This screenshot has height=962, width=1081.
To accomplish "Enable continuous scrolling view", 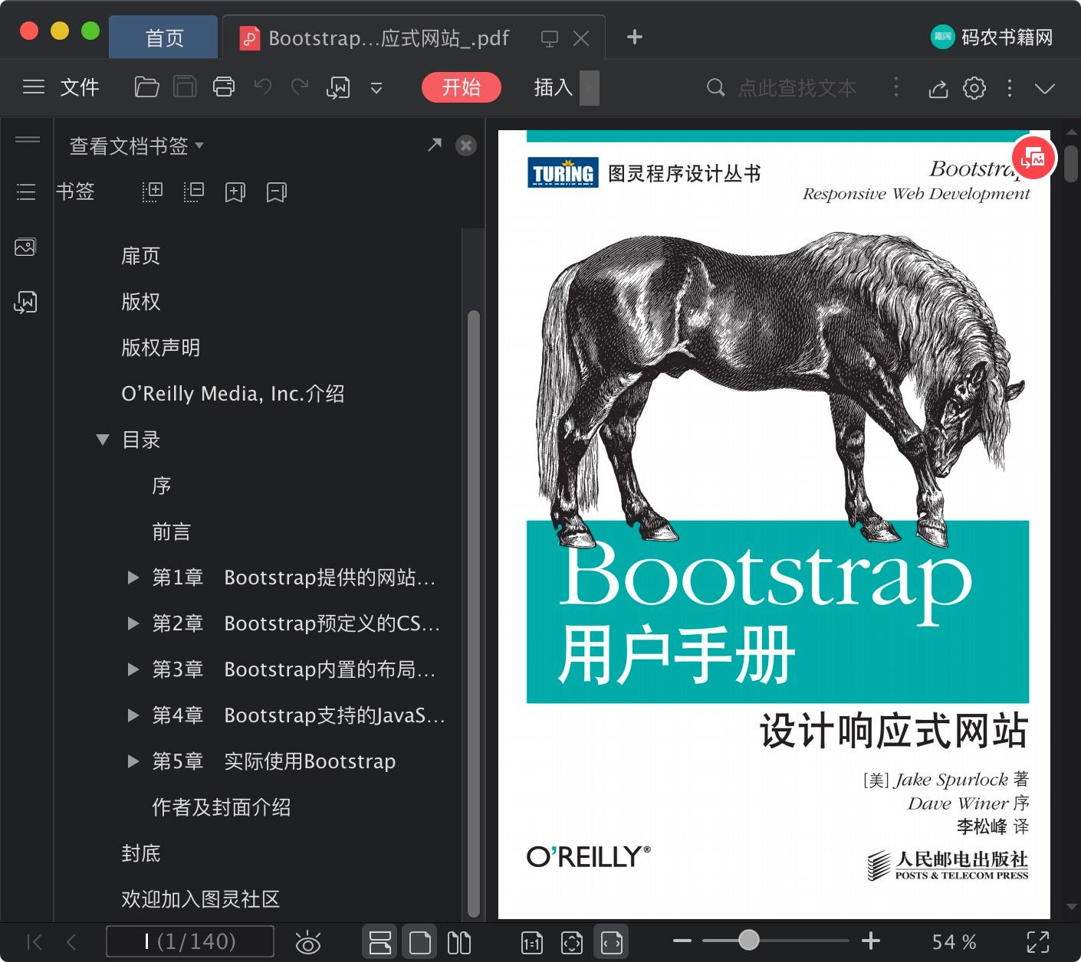I will click(380, 942).
